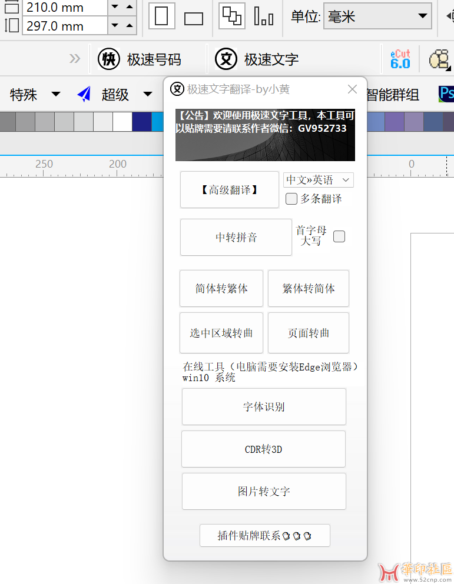Open the 中文»英语 language dropdown
Viewport: 454px width, 584px height.
click(x=318, y=181)
